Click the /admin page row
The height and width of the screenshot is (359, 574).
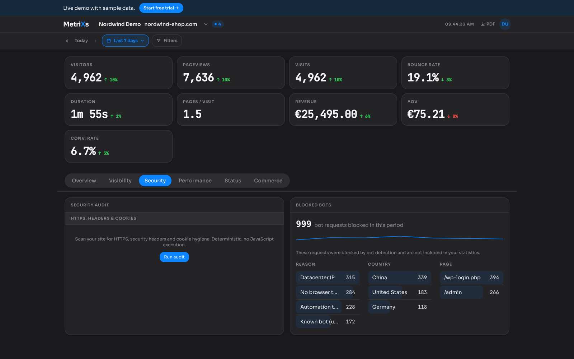tap(471, 292)
